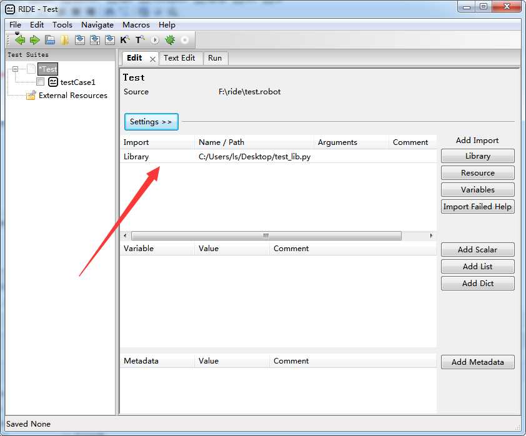Open the Macros menu
526x436 pixels.
coord(136,25)
